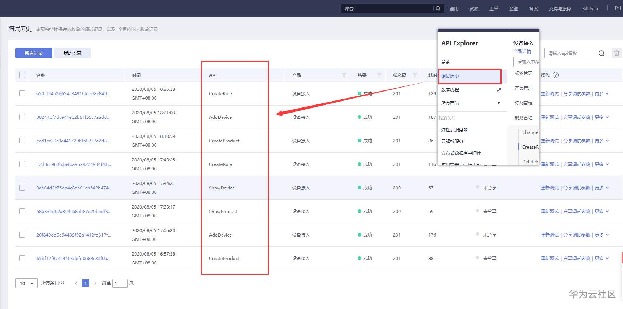Image resolution: width=623 pixels, height=309 pixels.
Task: Click the 时间 column header
Action: point(136,75)
